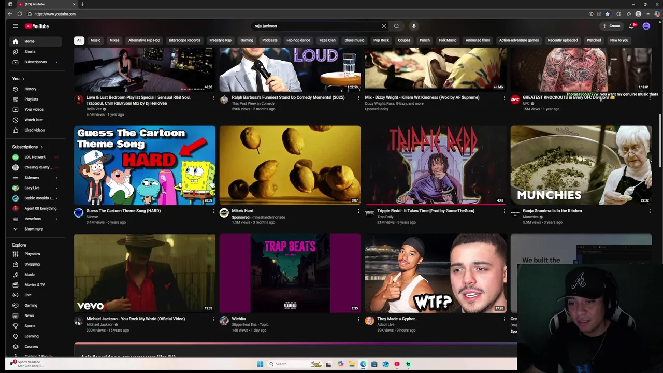Click the browser address bar
Viewport: 663px width, 373px height.
coord(306,14)
